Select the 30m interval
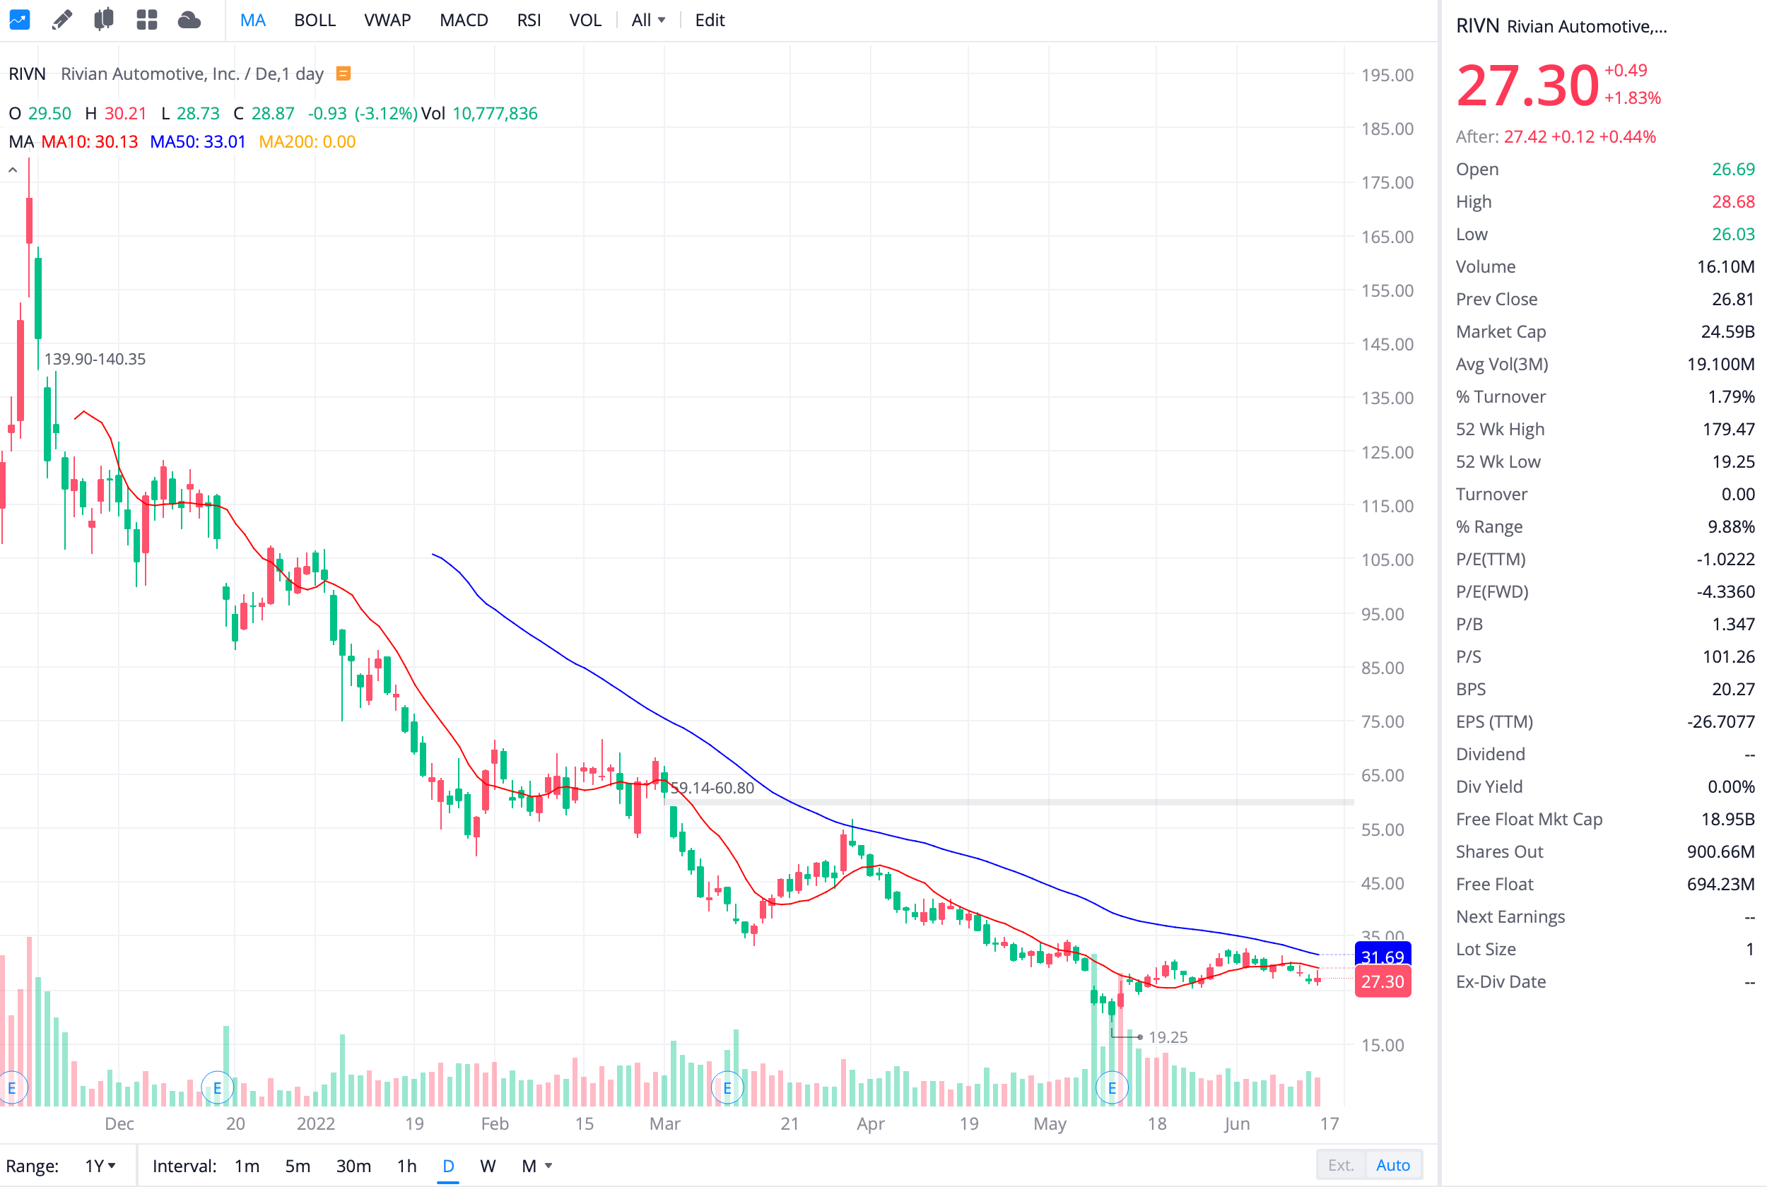 tap(353, 1166)
